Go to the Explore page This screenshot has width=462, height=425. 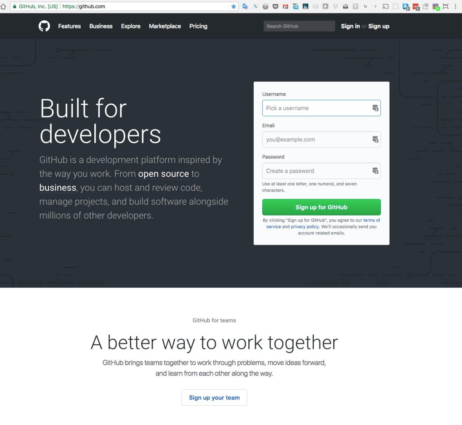(131, 26)
